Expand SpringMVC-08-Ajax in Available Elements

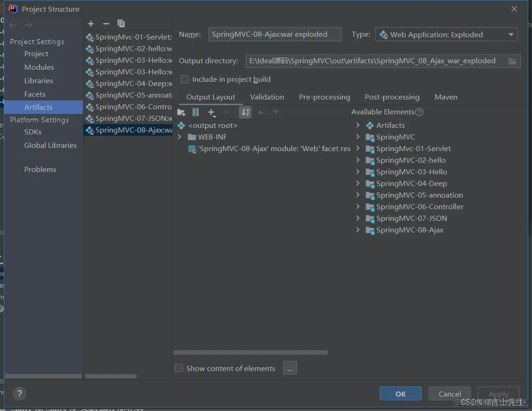[x=358, y=230]
